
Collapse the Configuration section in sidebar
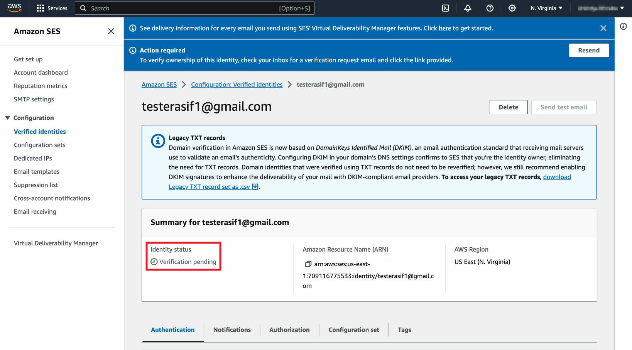tap(8, 118)
